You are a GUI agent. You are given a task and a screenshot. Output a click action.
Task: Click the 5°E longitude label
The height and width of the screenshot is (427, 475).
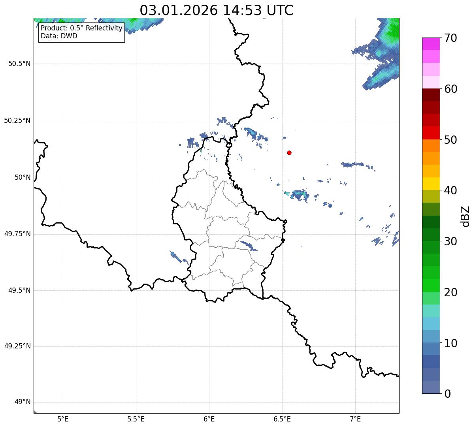pos(63,419)
